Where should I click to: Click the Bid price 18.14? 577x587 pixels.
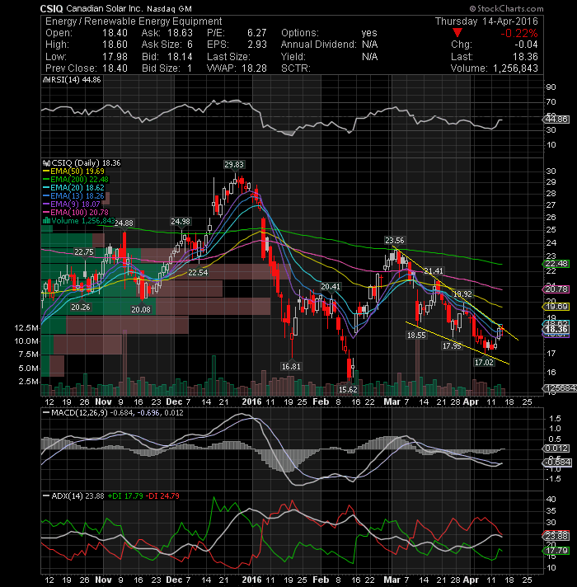(180, 57)
